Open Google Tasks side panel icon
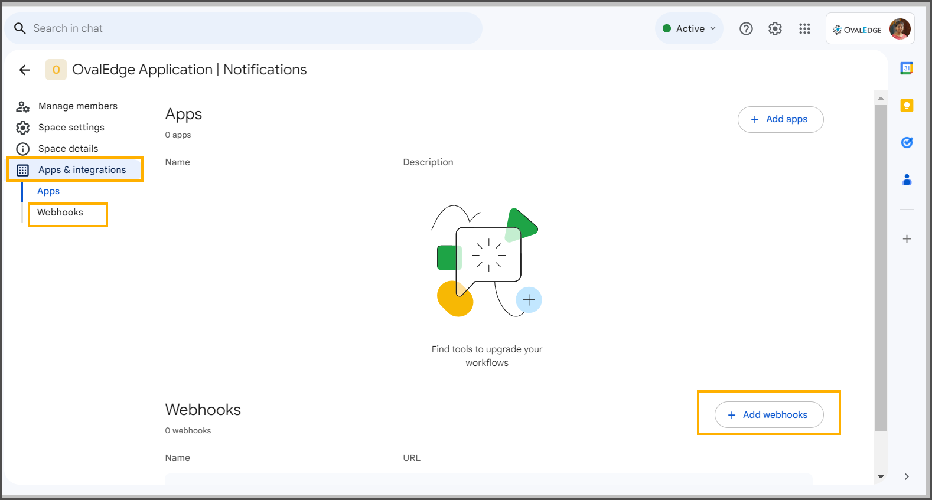The width and height of the screenshot is (932, 500). coord(907,142)
